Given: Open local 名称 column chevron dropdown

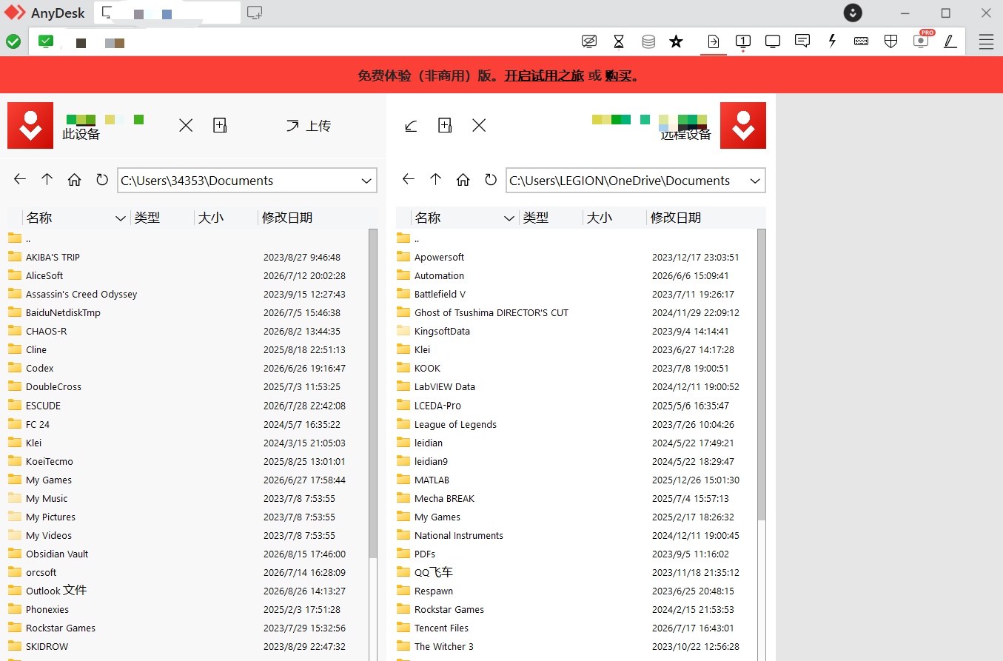Looking at the screenshot, I should (121, 218).
